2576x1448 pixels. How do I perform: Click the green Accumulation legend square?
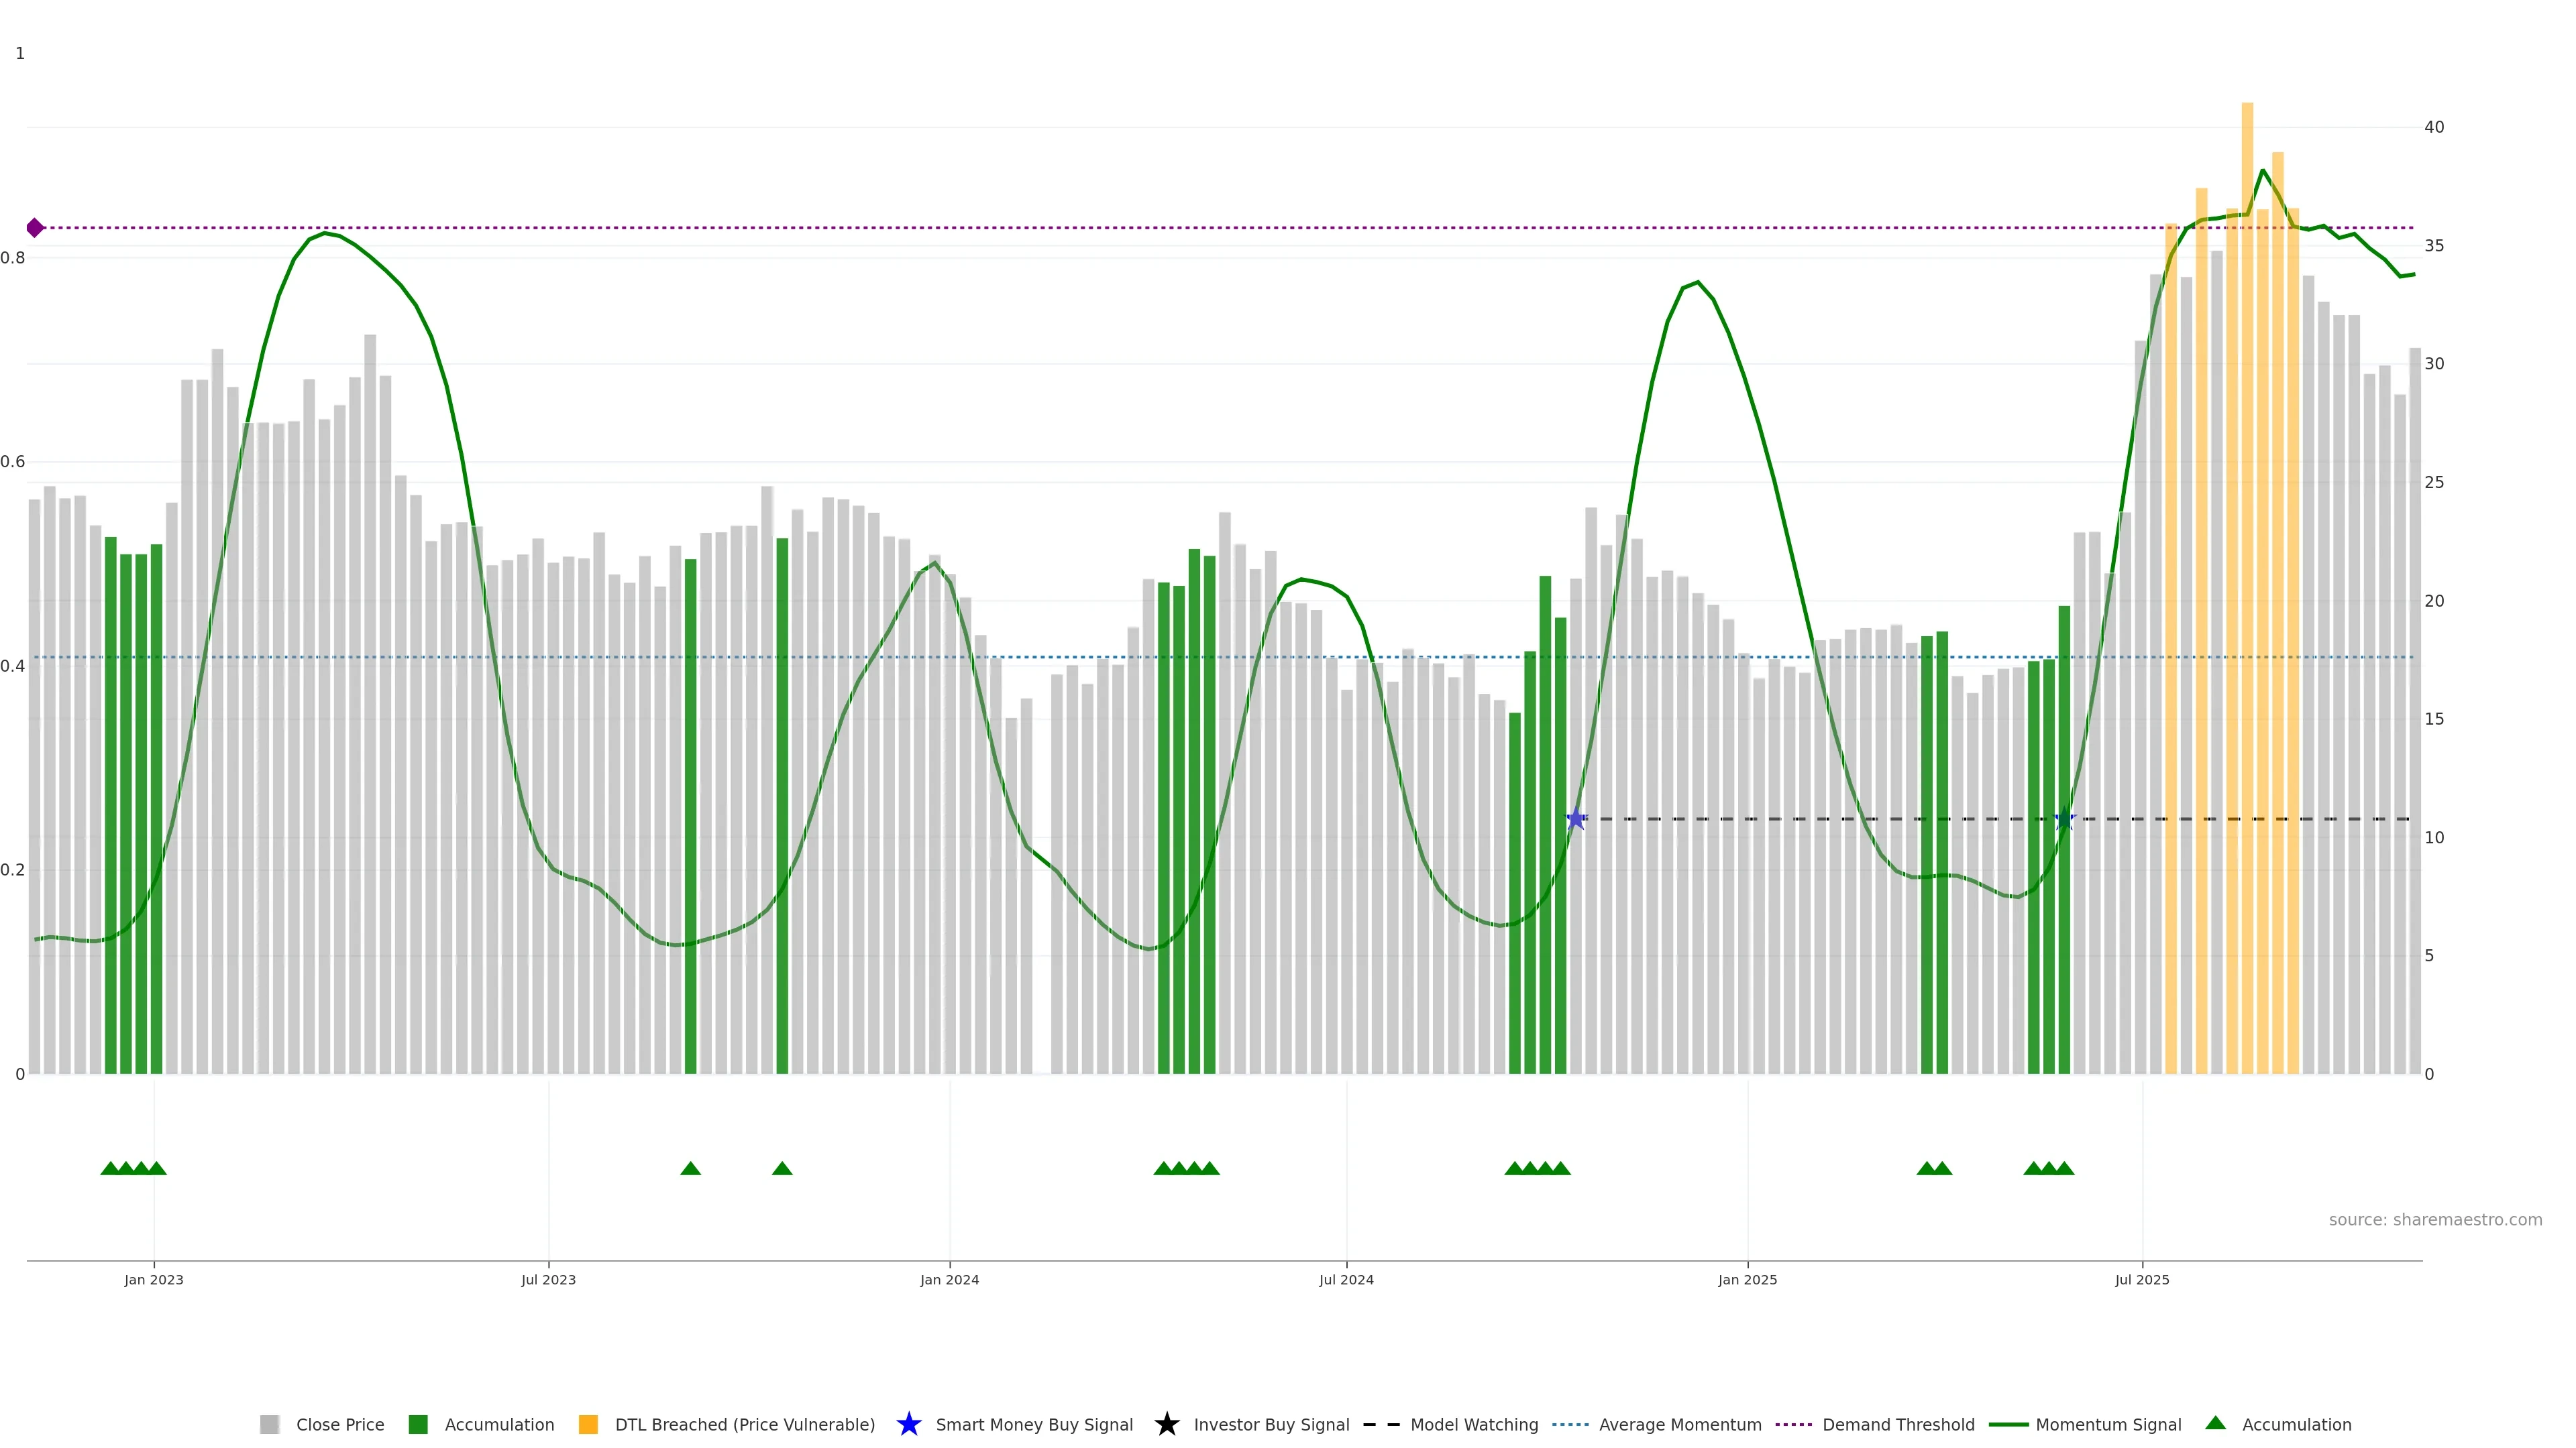[418, 1424]
